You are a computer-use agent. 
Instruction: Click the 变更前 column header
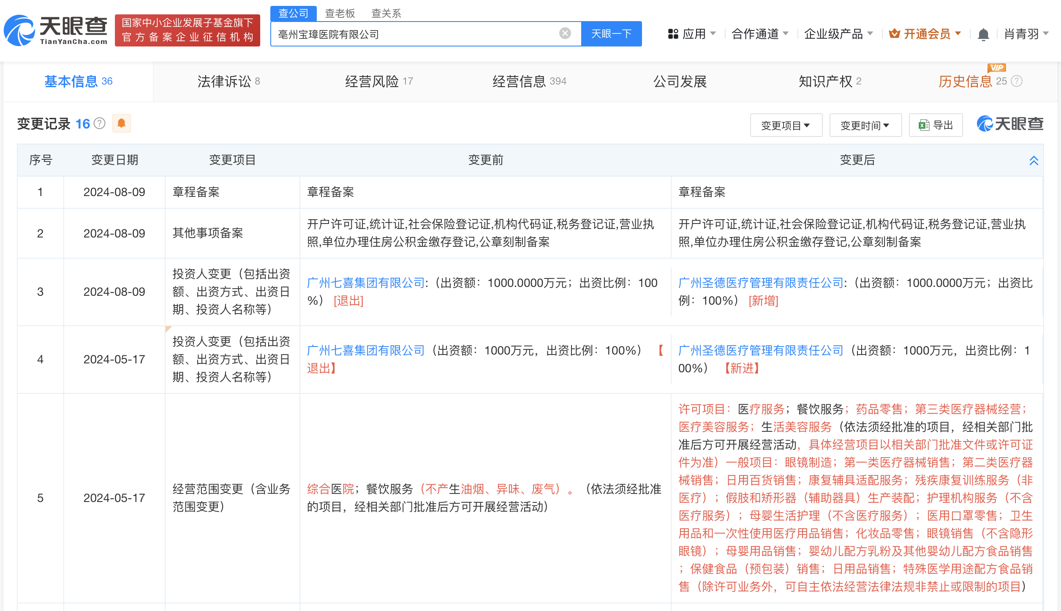[x=485, y=160]
